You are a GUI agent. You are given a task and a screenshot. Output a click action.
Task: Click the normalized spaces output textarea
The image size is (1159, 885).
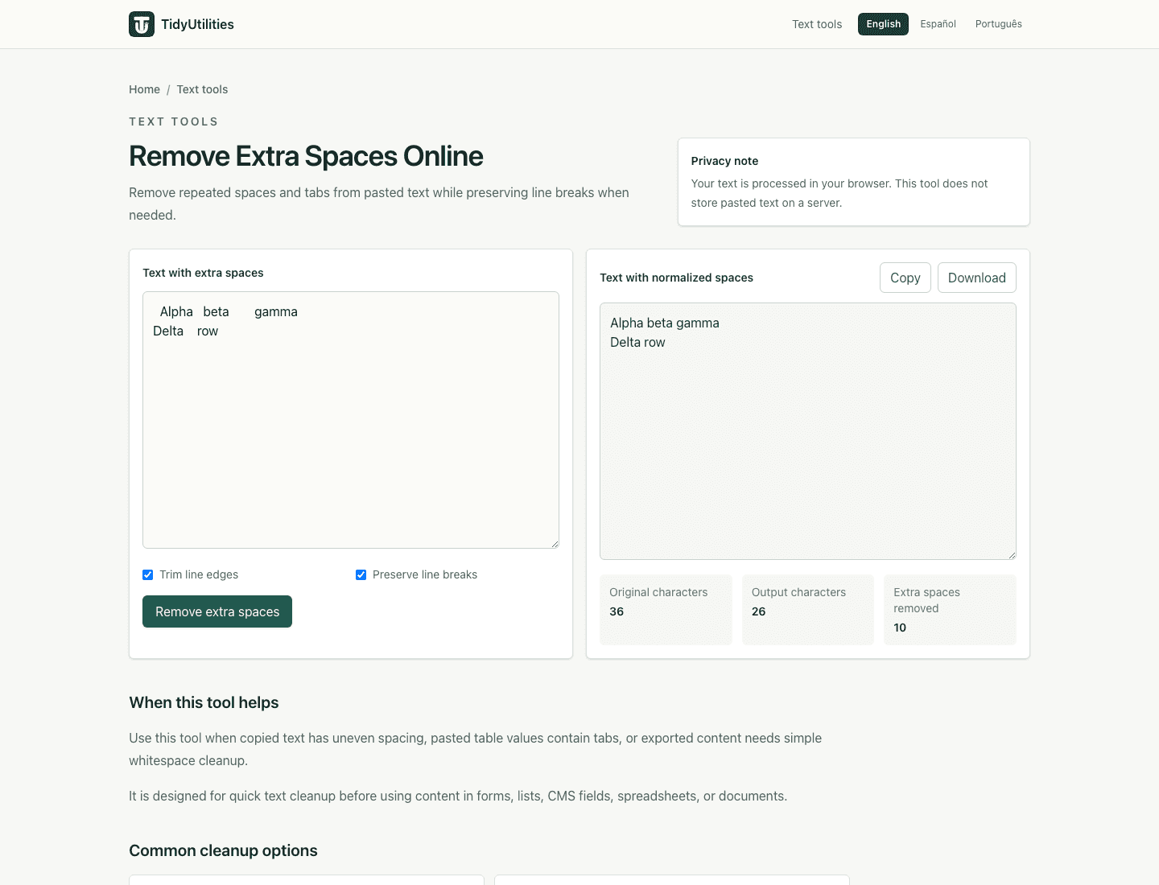(808, 431)
